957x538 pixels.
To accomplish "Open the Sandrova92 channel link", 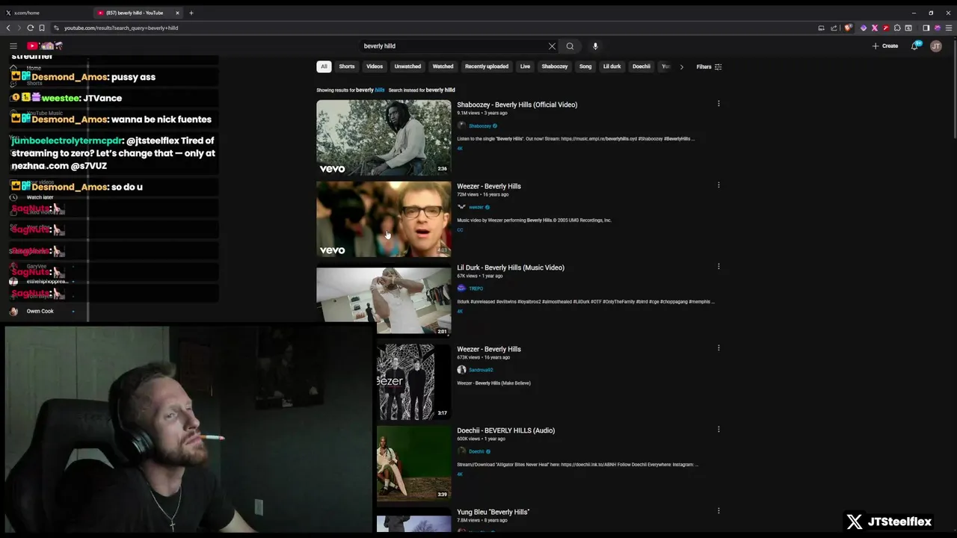I will 481,370.
